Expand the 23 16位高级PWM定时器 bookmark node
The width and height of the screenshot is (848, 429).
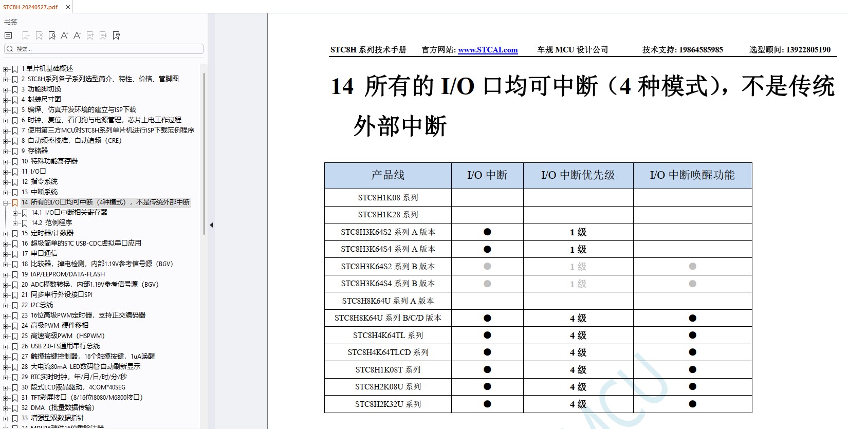point(6,315)
